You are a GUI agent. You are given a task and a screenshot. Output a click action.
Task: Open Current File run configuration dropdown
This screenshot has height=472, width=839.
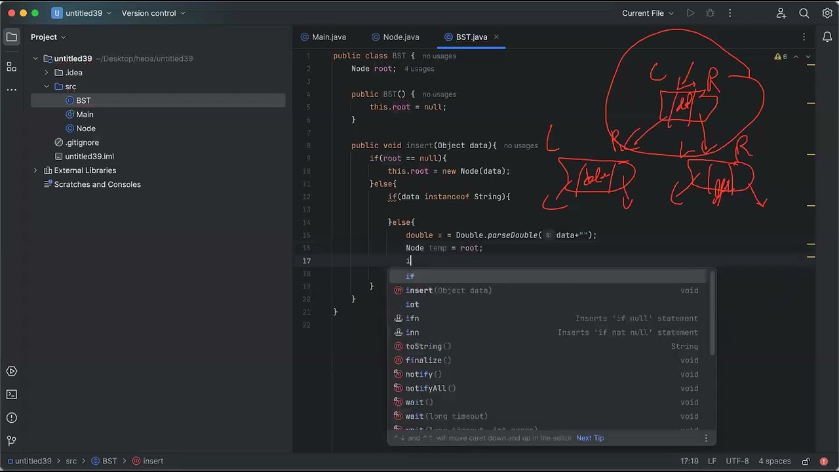point(648,13)
